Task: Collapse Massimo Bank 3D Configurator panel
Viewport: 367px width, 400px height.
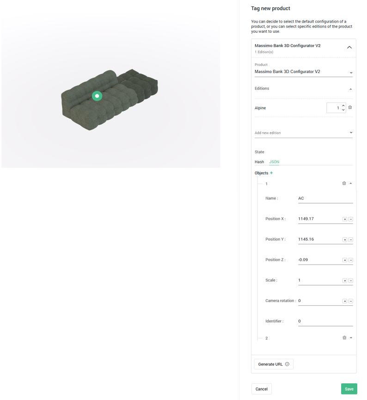Action: click(x=349, y=48)
